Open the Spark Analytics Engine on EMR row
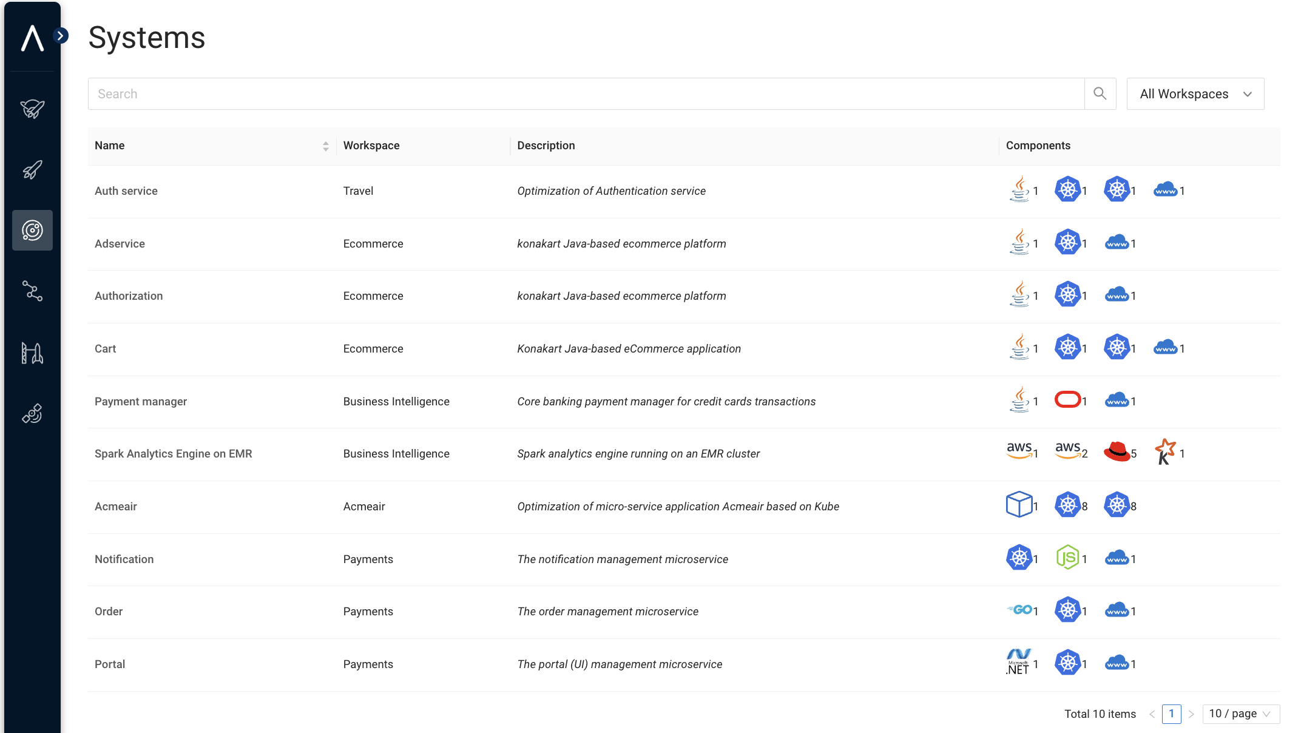Screen dimensions: 1301x733 (x=174, y=454)
